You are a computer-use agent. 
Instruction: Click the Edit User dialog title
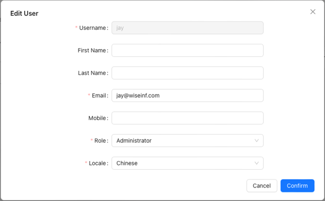24,14
